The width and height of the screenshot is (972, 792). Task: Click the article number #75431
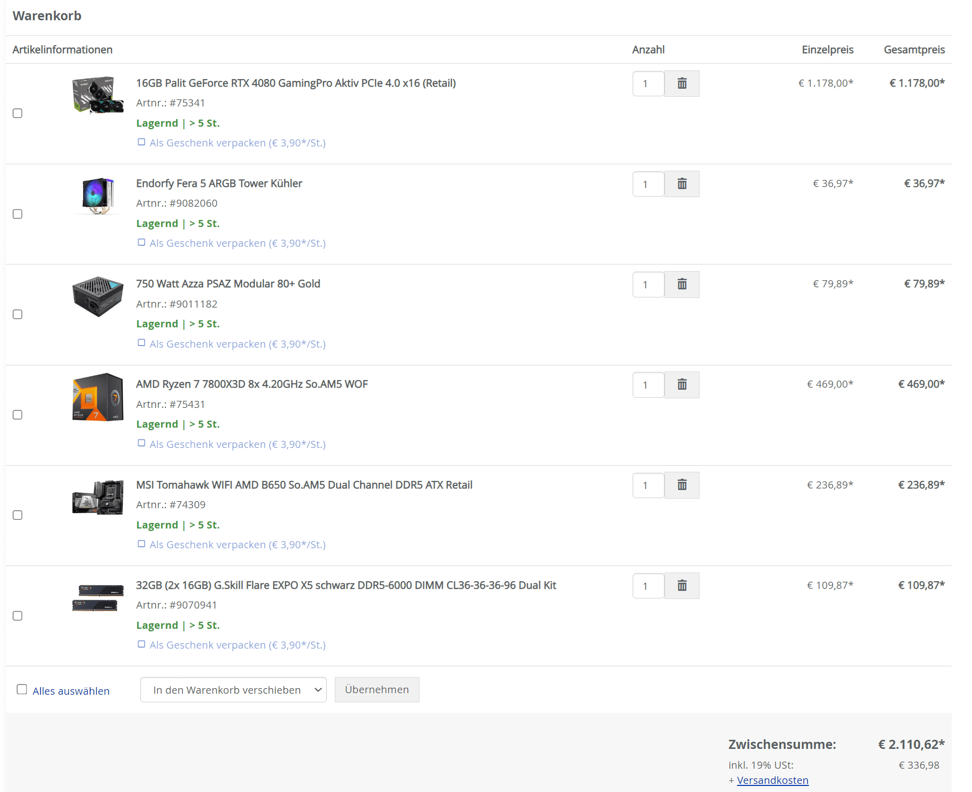coord(187,404)
